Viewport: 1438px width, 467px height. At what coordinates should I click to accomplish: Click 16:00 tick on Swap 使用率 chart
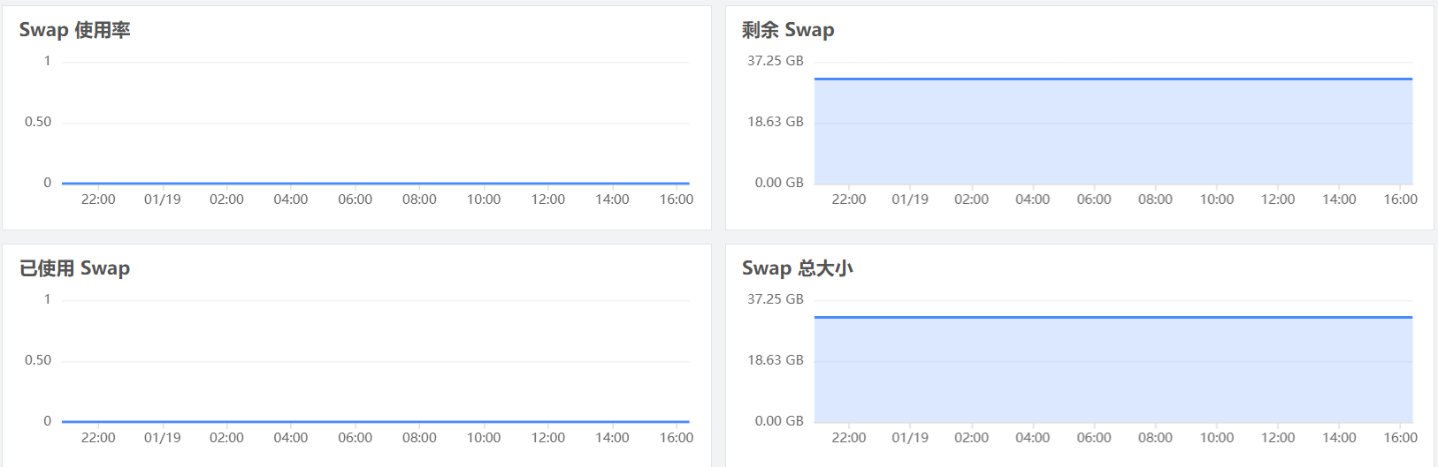[677, 200]
